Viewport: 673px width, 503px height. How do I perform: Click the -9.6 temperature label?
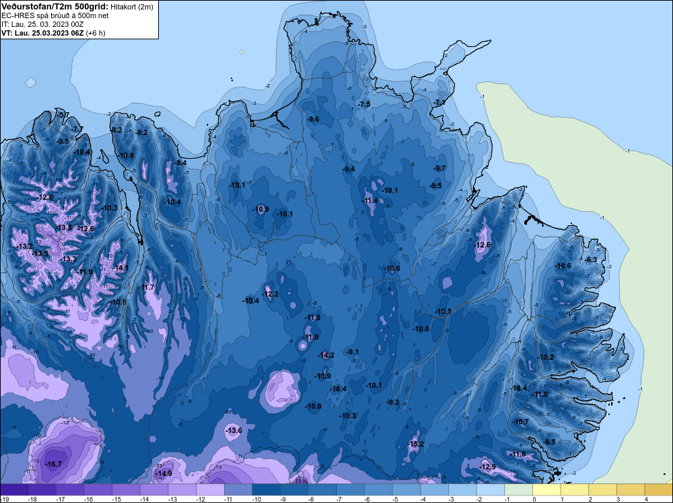(314, 119)
